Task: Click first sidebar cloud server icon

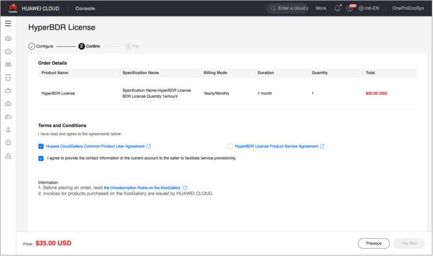Action: pyautogui.click(x=8, y=38)
